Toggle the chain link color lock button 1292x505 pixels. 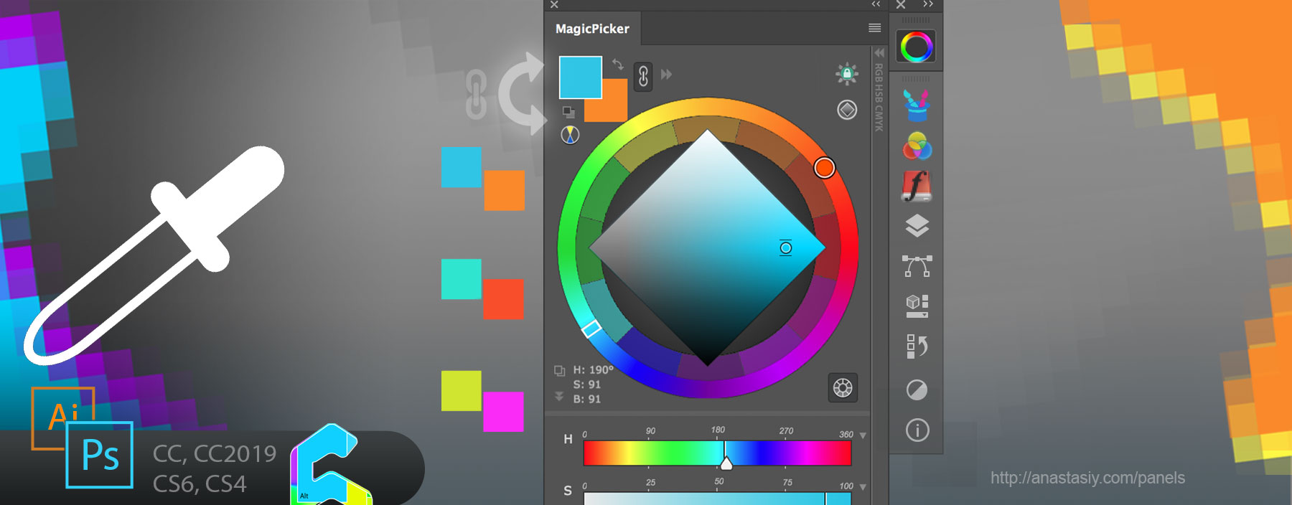[643, 75]
